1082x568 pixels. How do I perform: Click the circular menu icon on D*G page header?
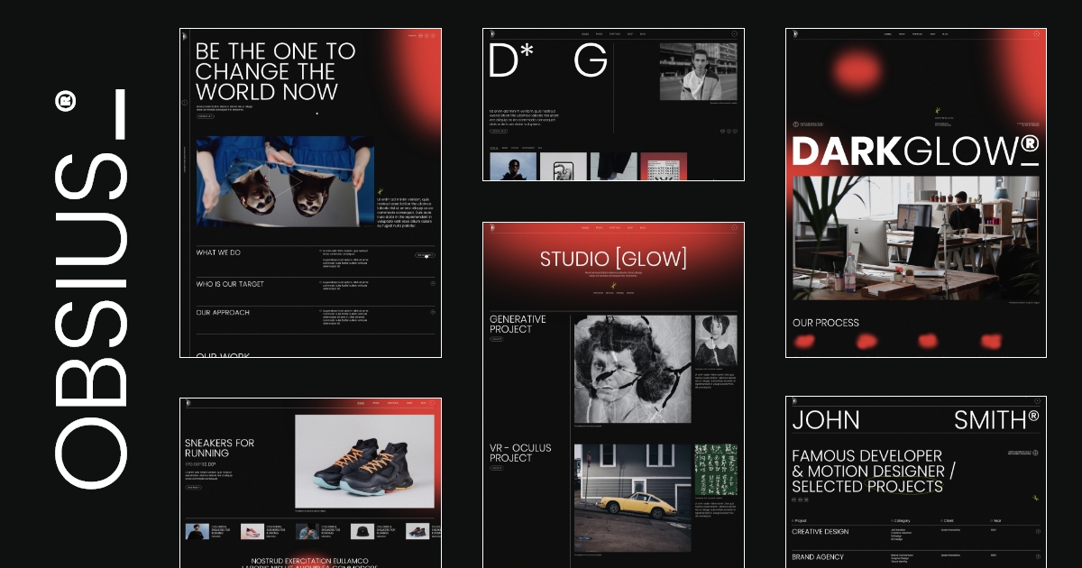point(734,34)
